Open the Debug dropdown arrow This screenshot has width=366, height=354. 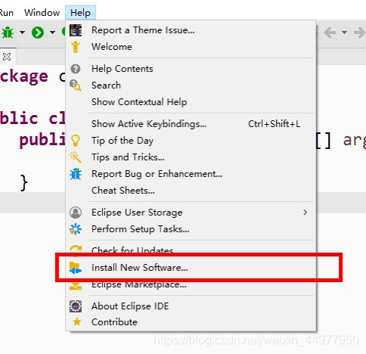click(x=22, y=33)
